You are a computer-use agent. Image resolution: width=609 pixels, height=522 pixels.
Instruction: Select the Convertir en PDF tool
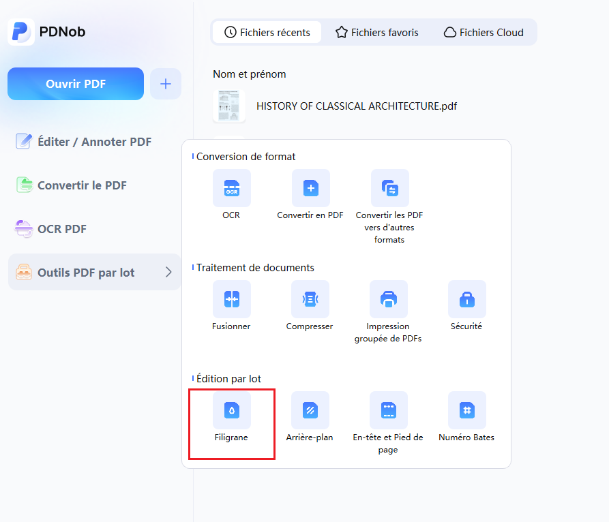click(310, 188)
